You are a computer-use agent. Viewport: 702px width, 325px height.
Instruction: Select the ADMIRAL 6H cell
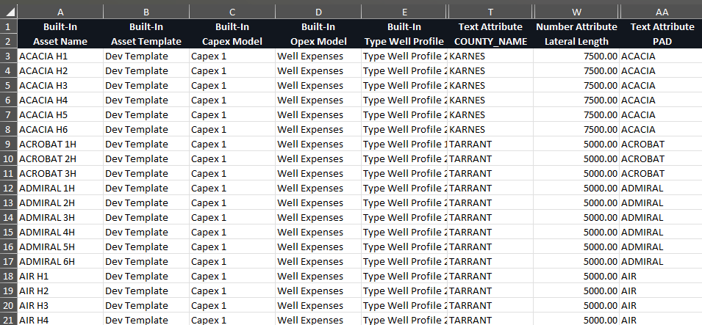pos(60,261)
